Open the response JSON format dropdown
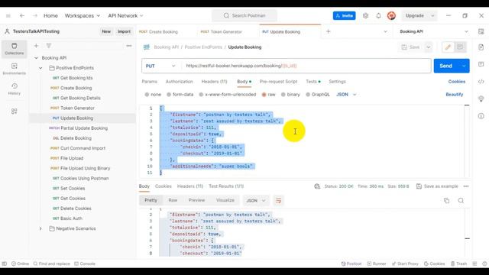Image resolution: width=489 pixels, height=275 pixels. 256,200
